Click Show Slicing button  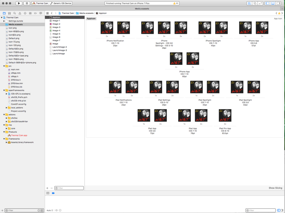pos(275,188)
